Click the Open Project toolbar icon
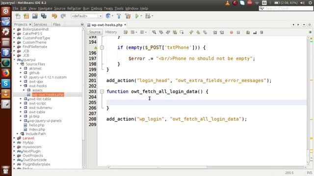This screenshot has width=314, height=176. pyautogui.click(x=35, y=16)
